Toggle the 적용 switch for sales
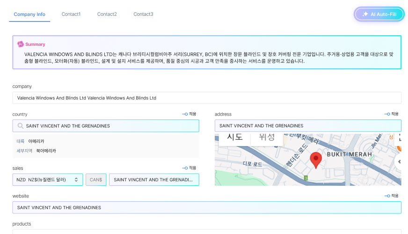This screenshot has height=234, width=408. coord(185,168)
